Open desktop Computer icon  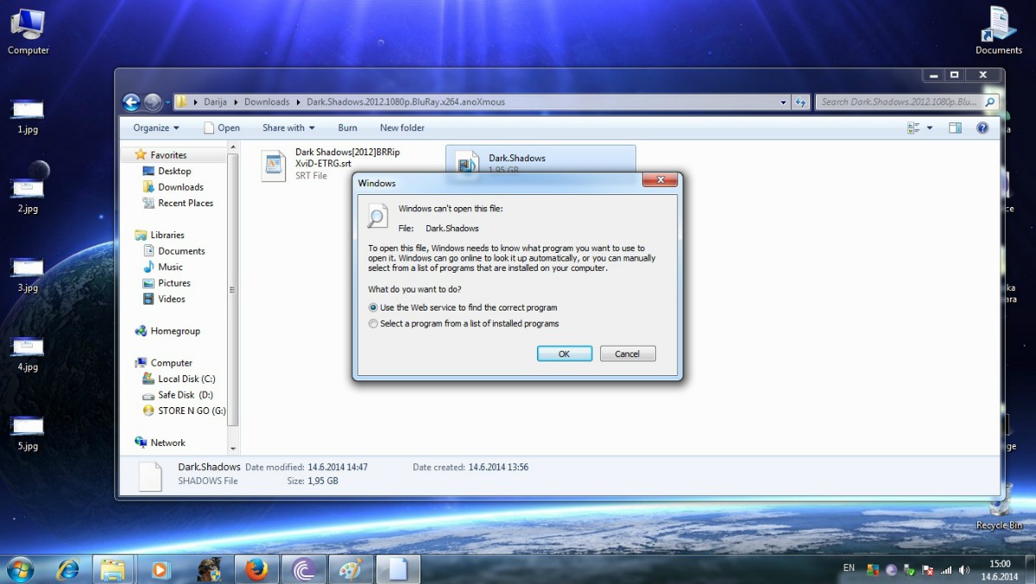(x=28, y=31)
